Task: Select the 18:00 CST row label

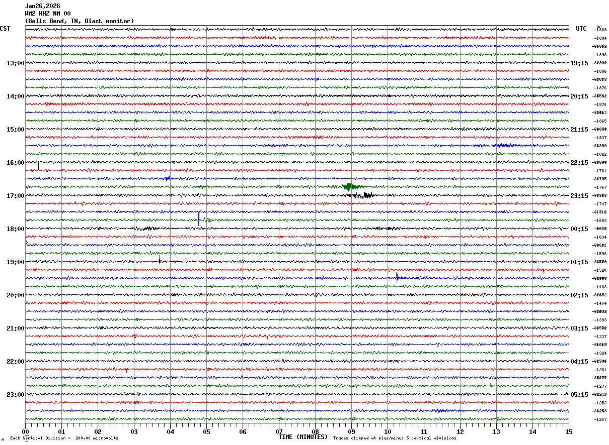Action: (x=16, y=229)
